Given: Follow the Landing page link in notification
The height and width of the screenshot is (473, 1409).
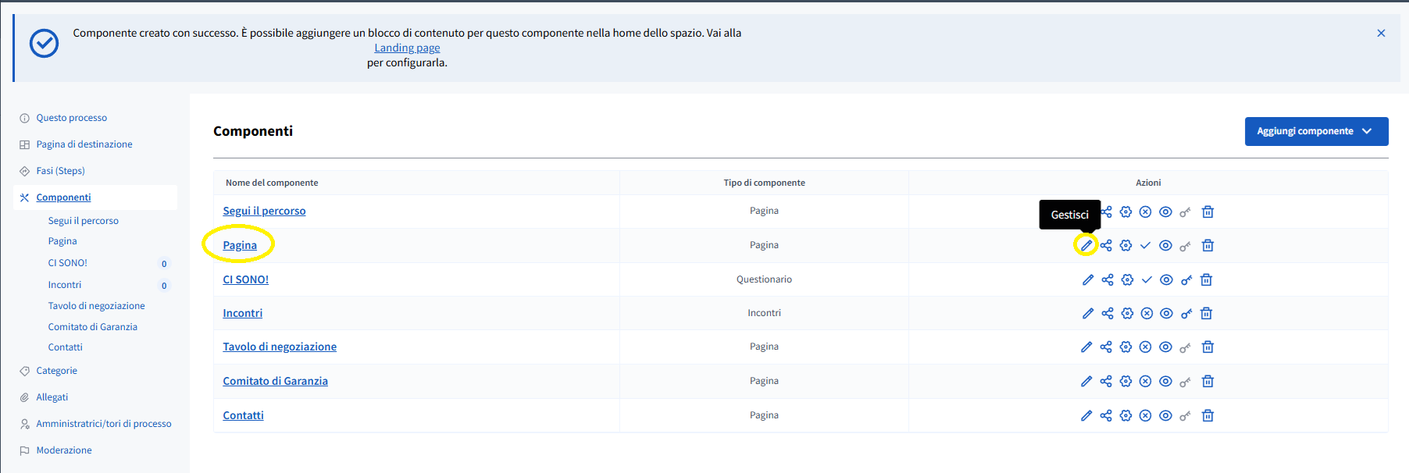Looking at the screenshot, I should coord(407,48).
